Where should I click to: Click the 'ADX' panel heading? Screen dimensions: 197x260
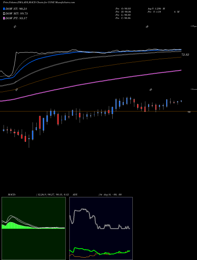[75, 195]
